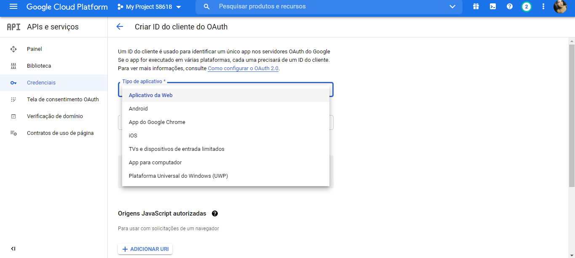Open the user account avatar
Image resolution: width=575 pixels, height=258 pixels.
[560, 7]
